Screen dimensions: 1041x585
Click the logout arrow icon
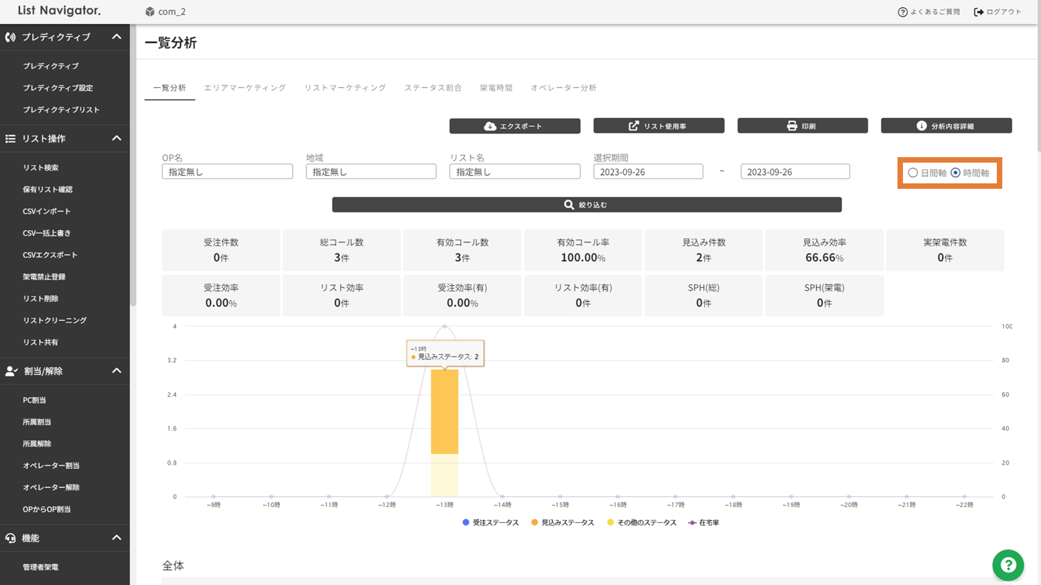(978, 11)
